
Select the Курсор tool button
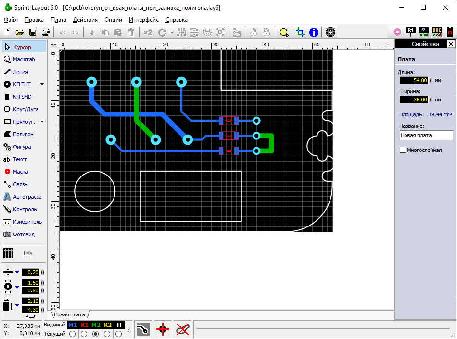tap(23, 47)
